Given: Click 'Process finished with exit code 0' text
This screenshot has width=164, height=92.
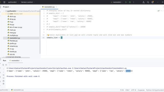Looking at the screenshot, I should (23, 76).
